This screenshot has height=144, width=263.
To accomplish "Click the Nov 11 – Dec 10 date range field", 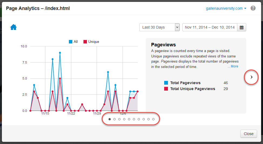I will [210, 27].
